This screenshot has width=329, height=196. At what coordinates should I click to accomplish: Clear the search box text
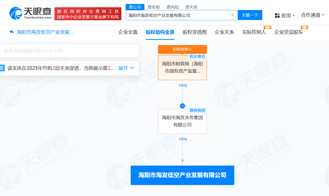click(x=232, y=15)
